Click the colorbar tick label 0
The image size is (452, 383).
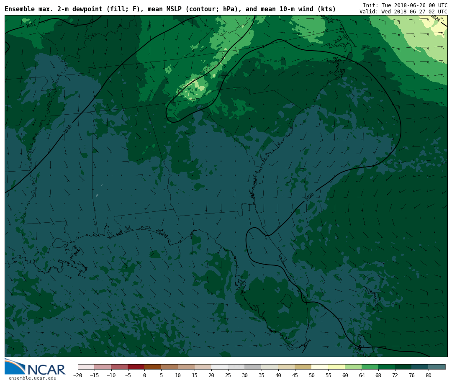tap(145, 375)
